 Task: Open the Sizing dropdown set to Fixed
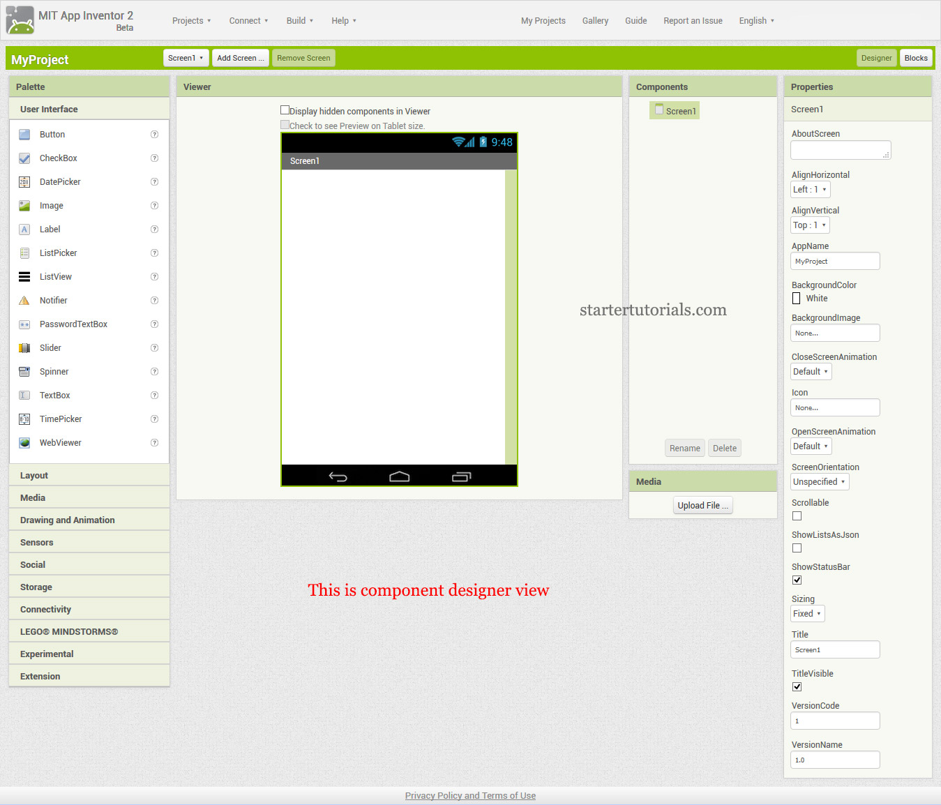807,613
